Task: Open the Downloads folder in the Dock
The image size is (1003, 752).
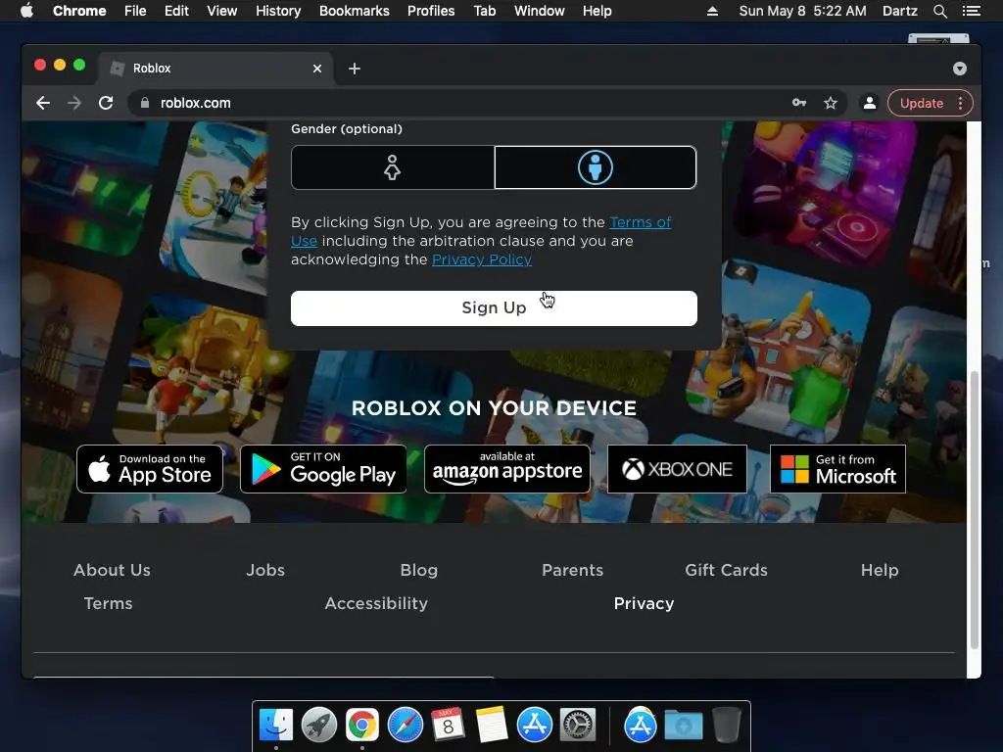Action: pyautogui.click(x=683, y=726)
